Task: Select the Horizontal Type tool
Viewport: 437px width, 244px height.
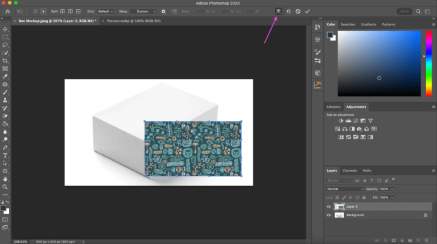Action: coord(5,155)
